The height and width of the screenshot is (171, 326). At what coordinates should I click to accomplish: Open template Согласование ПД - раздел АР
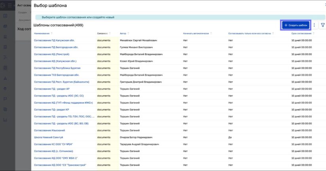tap(52, 89)
